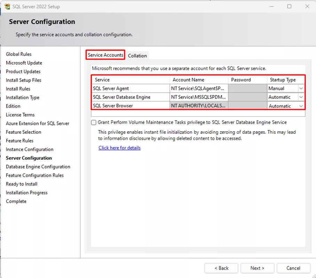This screenshot has height=278, width=316.
Task: Click Global Rules in the setup steps
Action: click(19, 54)
